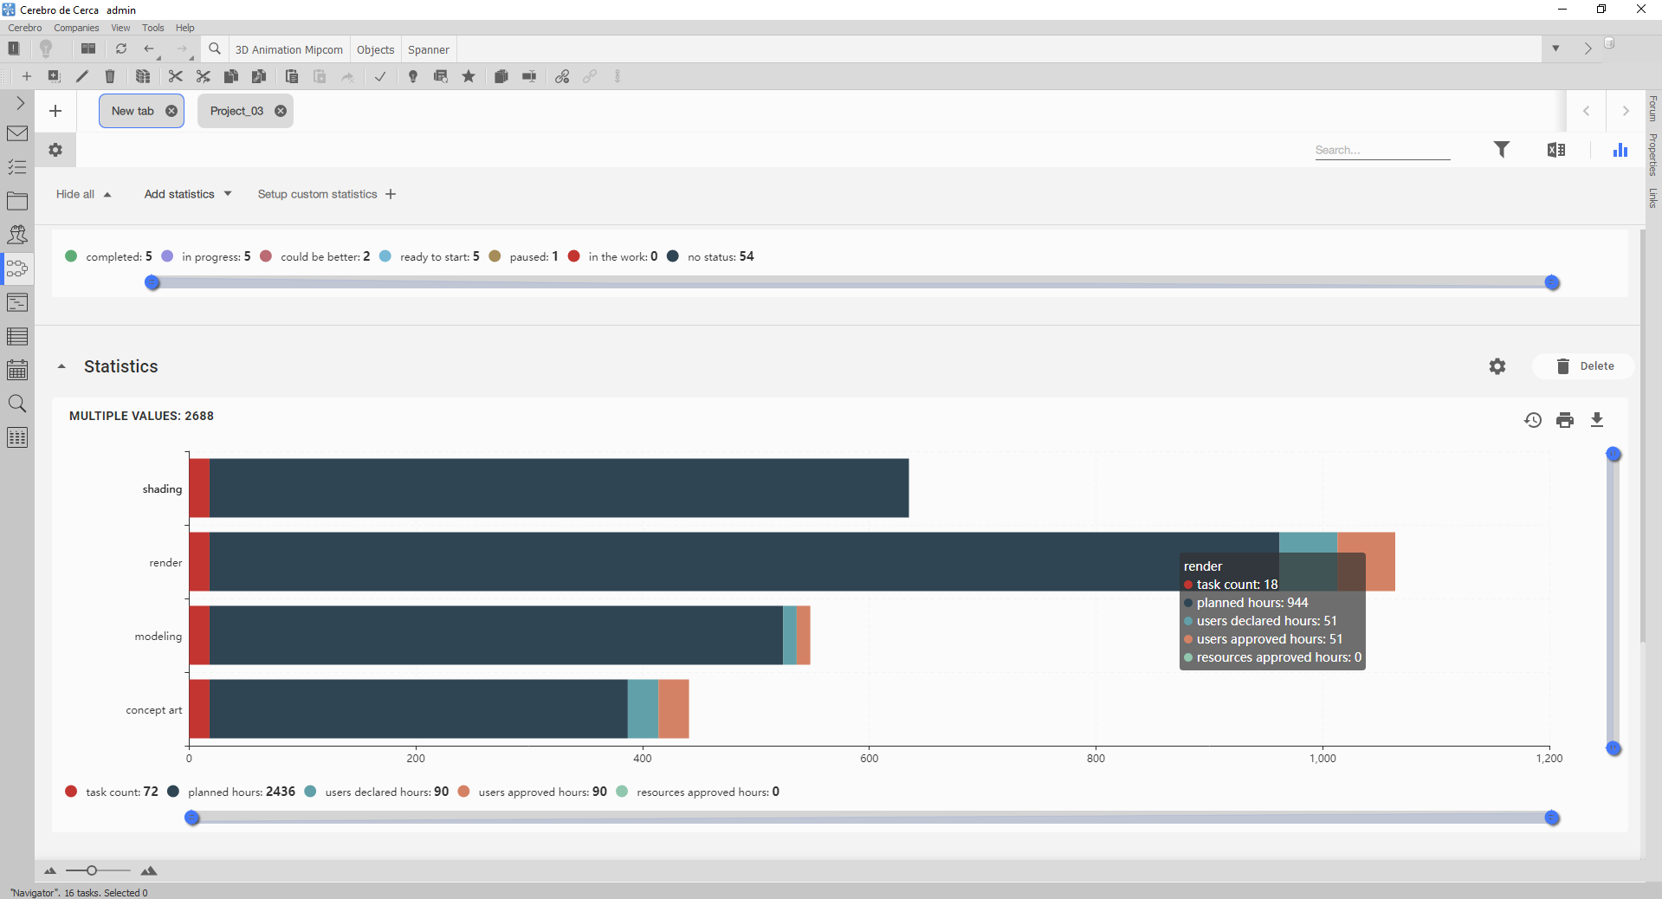
Task: Open the folder icon in the left sidebar
Action: [x=17, y=201]
